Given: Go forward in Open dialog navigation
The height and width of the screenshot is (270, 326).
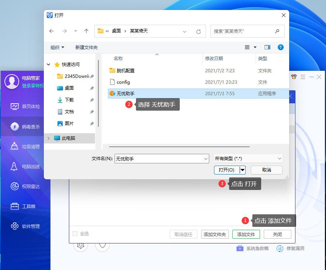Looking at the screenshot, I should [64, 31].
